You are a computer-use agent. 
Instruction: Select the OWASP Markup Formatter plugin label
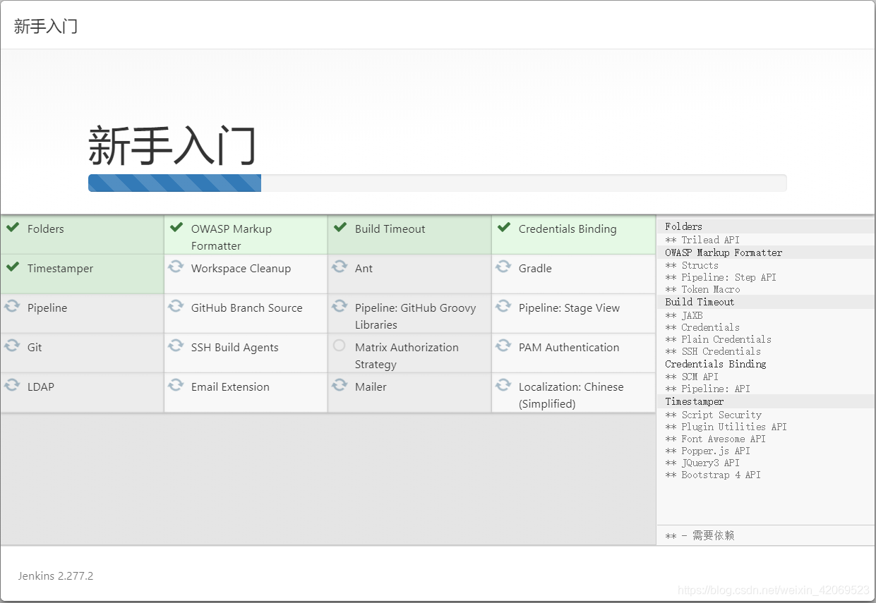pos(232,238)
